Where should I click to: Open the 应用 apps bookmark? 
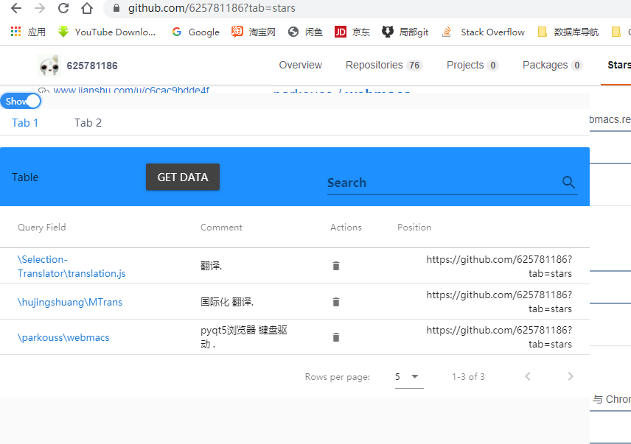coord(28,32)
